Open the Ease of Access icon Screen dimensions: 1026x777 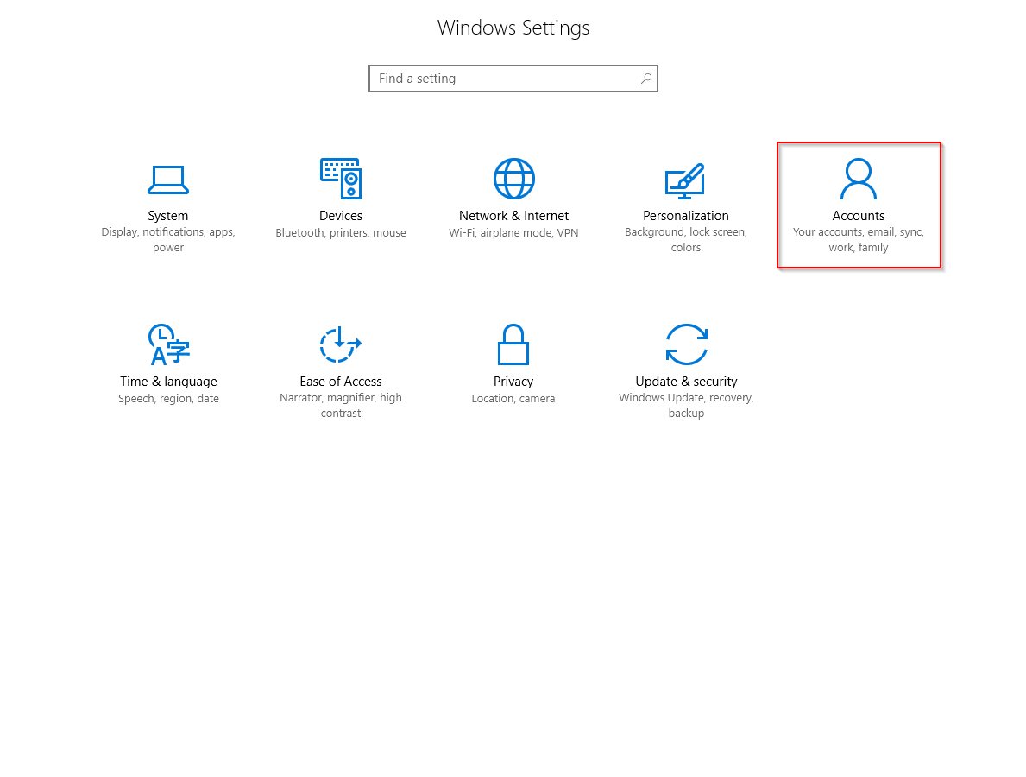tap(340, 344)
